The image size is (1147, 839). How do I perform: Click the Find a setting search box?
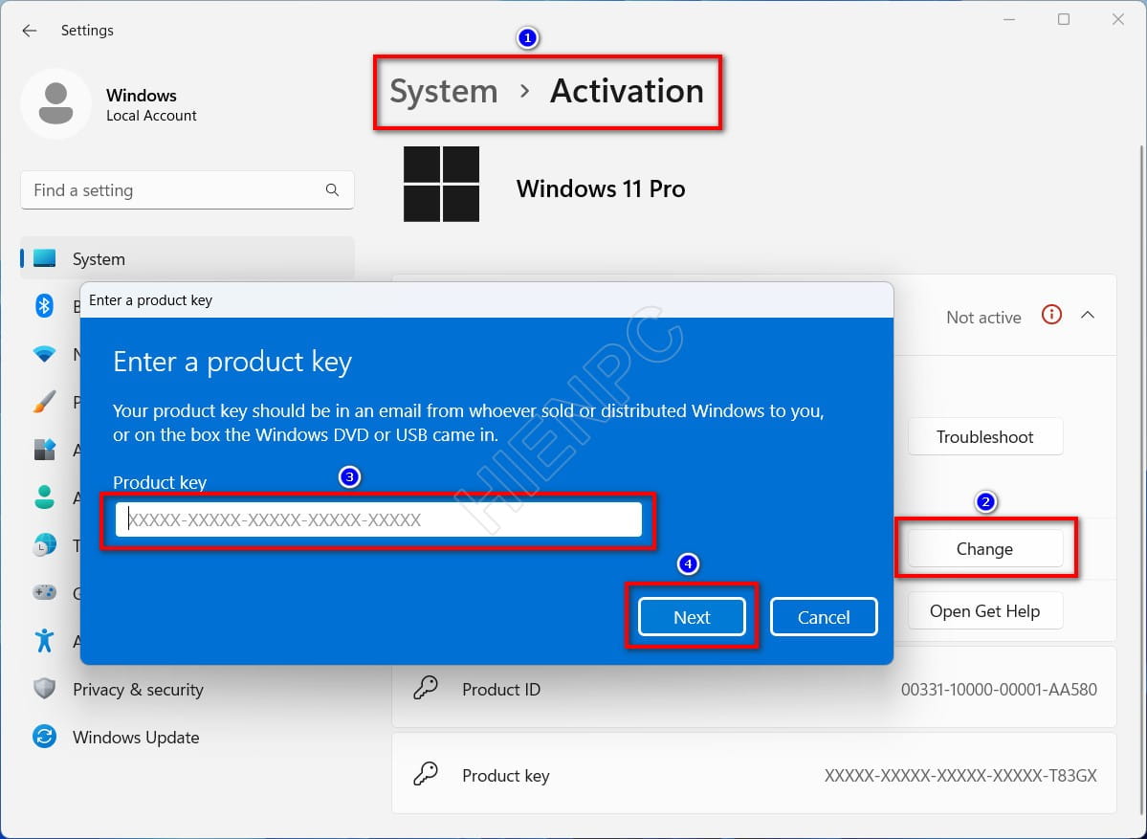click(x=187, y=190)
